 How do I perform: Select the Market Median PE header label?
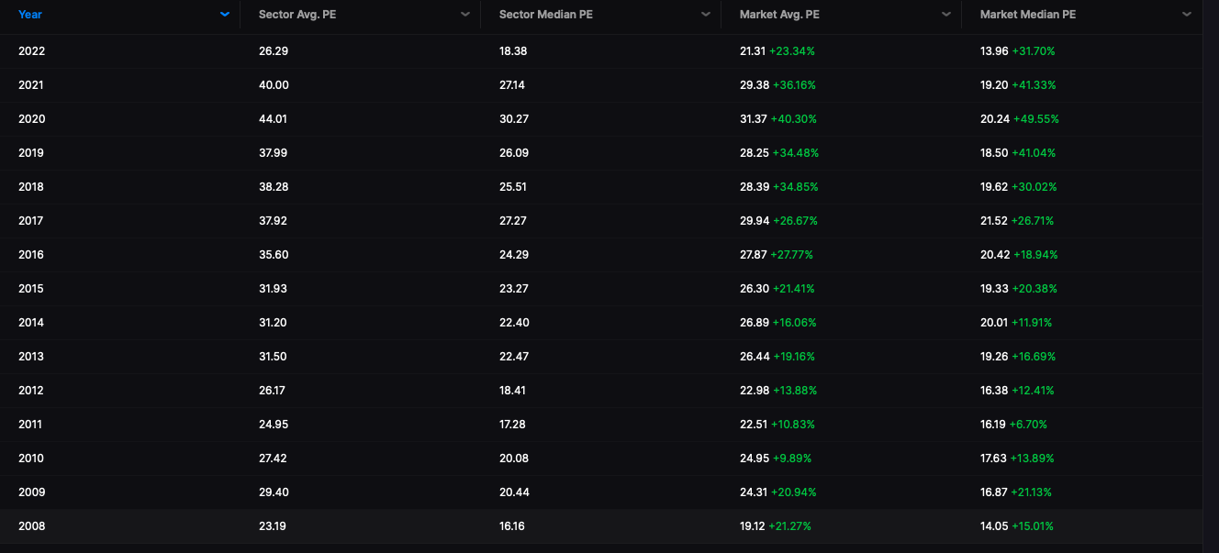point(1028,15)
